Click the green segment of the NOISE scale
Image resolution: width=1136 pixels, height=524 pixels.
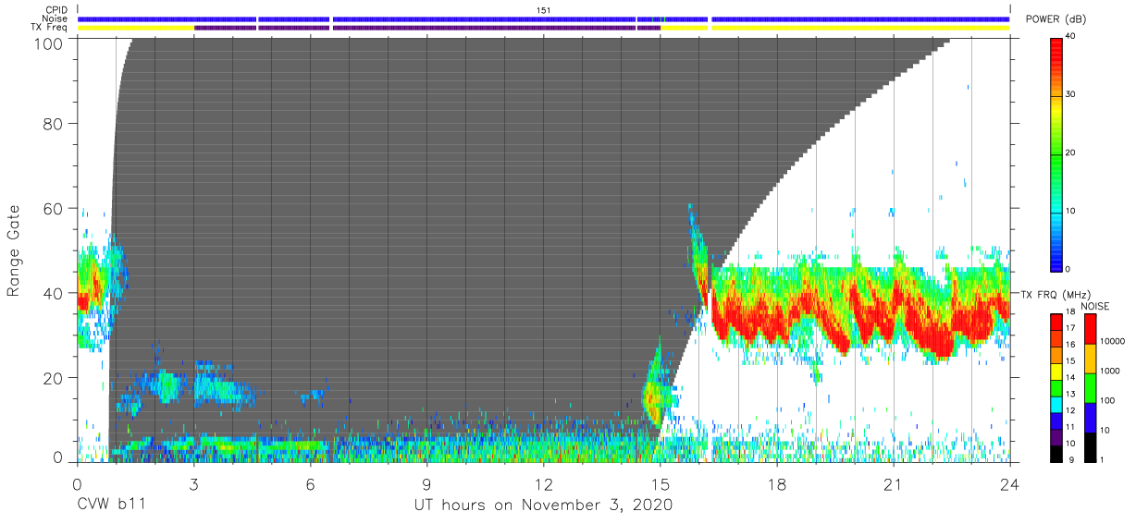point(1090,387)
